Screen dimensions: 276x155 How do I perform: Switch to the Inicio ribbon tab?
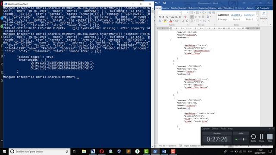tap(158, 8)
